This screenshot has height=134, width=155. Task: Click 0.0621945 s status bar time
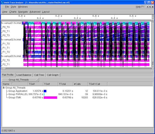point(8,131)
